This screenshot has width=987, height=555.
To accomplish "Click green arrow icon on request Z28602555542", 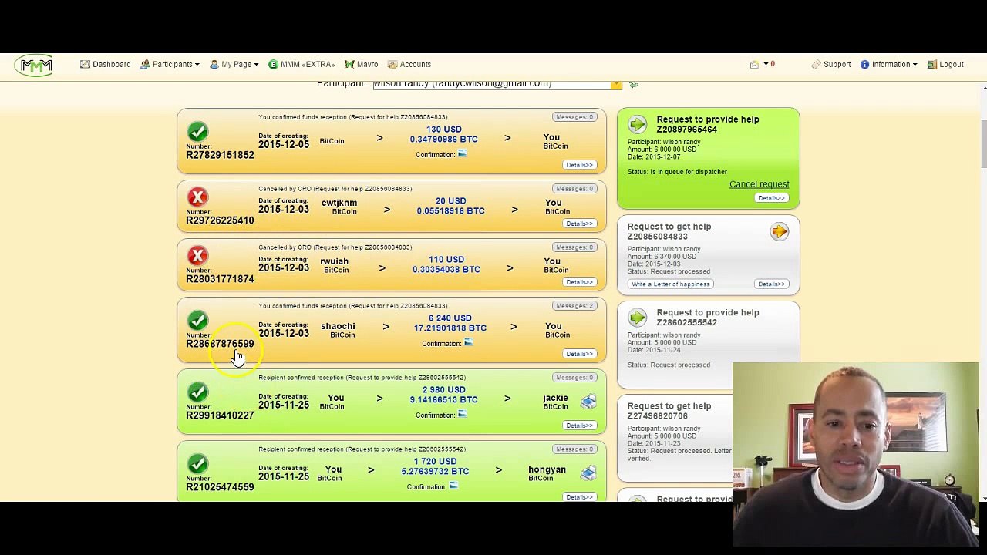I will click(x=637, y=317).
